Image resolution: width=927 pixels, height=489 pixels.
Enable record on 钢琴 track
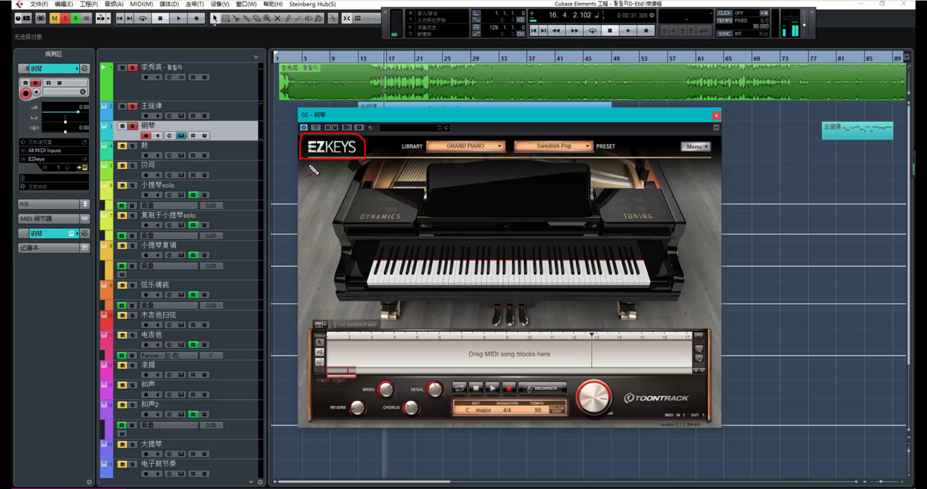tap(146, 136)
